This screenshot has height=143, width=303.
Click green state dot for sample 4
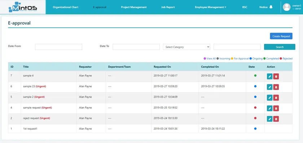pyautogui.click(x=255, y=76)
